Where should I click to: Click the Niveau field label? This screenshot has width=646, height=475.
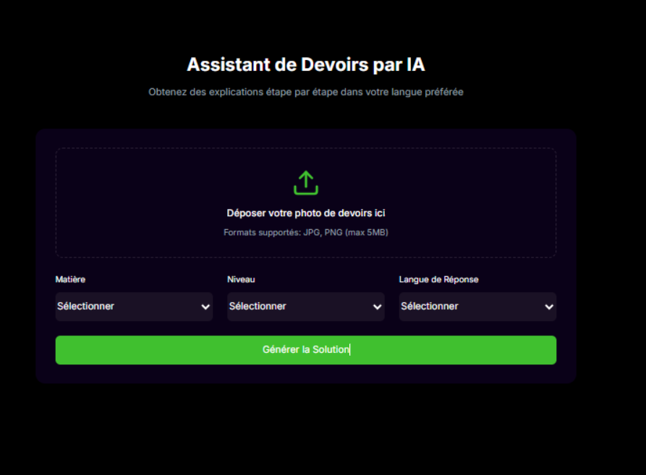coord(241,280)
